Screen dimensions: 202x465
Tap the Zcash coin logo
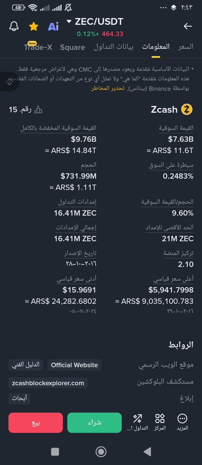187,109
